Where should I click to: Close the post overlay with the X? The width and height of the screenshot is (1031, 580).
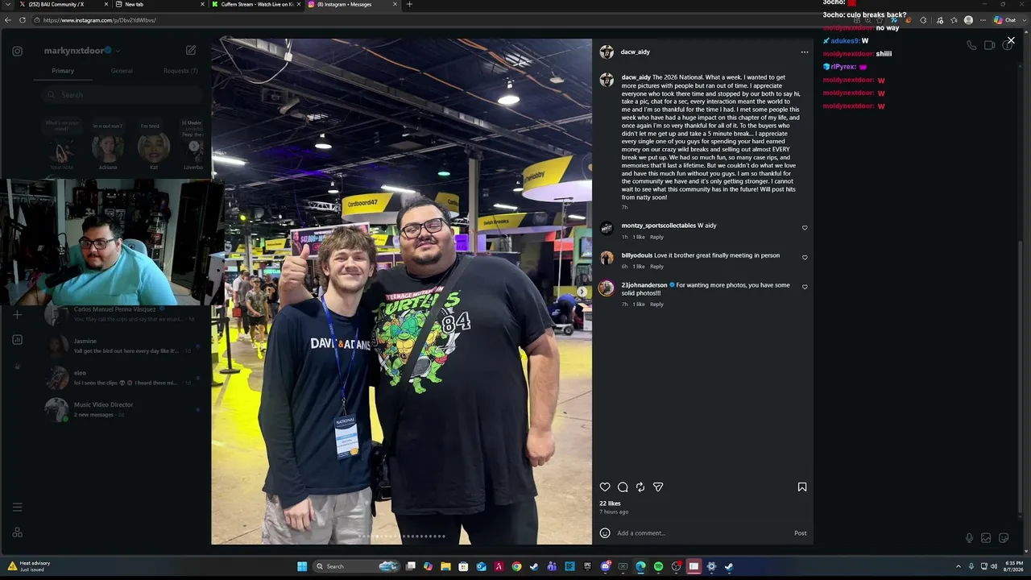click(x=1011, y=40)
